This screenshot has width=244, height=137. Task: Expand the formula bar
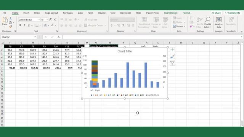click(x=241, y=37)
